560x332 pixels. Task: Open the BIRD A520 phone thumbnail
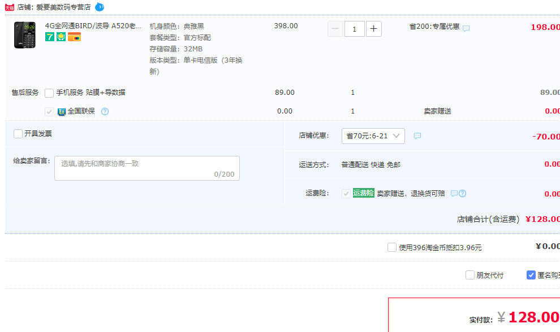pos(25,35)
